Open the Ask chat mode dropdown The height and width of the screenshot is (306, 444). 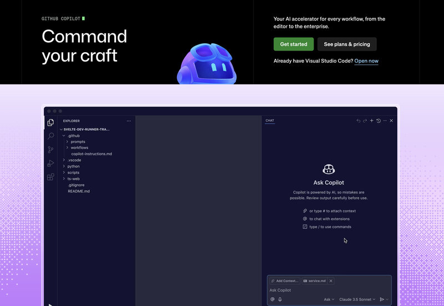point(329,299)
